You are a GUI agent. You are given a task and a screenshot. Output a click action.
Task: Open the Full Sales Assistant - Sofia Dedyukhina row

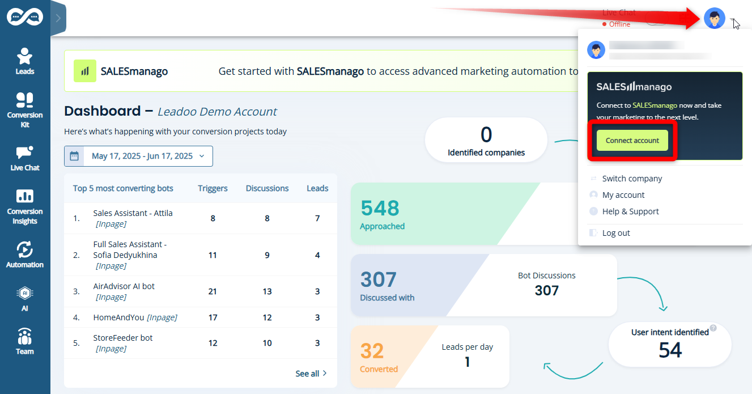[x=201, y=255]
